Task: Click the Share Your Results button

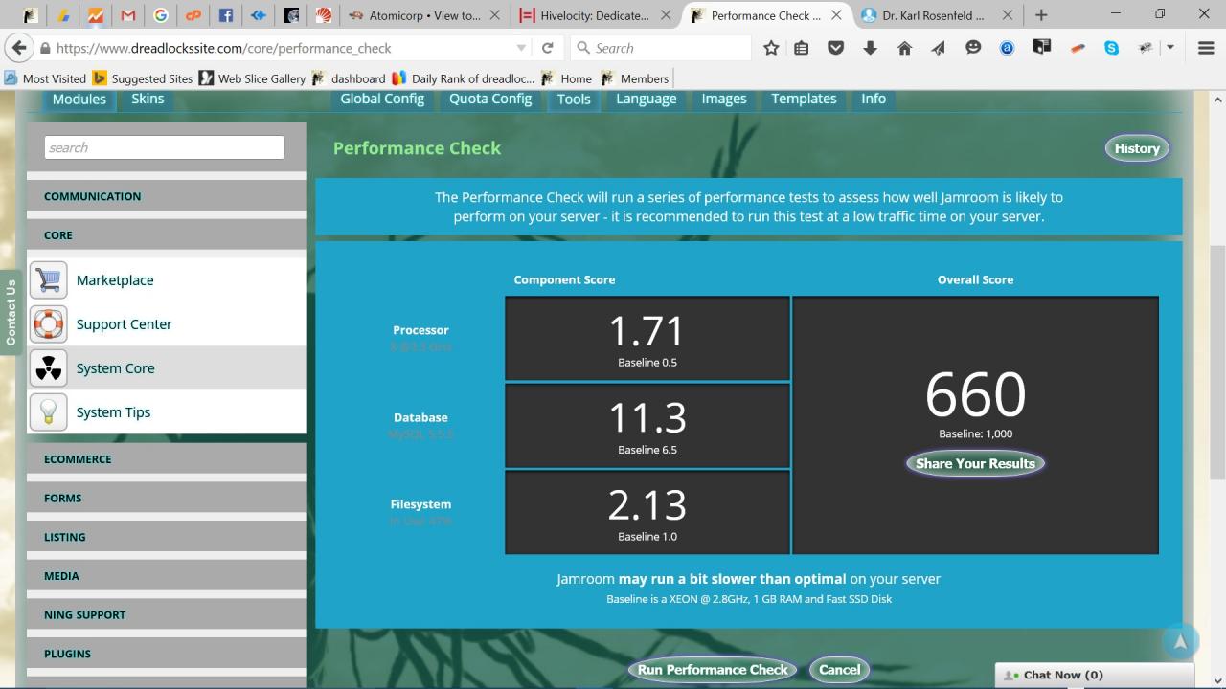Action: [x=975, y=463]
